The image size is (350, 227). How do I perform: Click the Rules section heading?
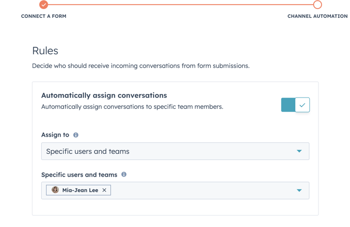tap(45, 51)
